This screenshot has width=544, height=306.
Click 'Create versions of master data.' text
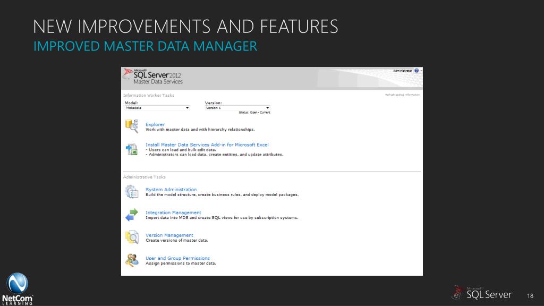click(176, 241)
